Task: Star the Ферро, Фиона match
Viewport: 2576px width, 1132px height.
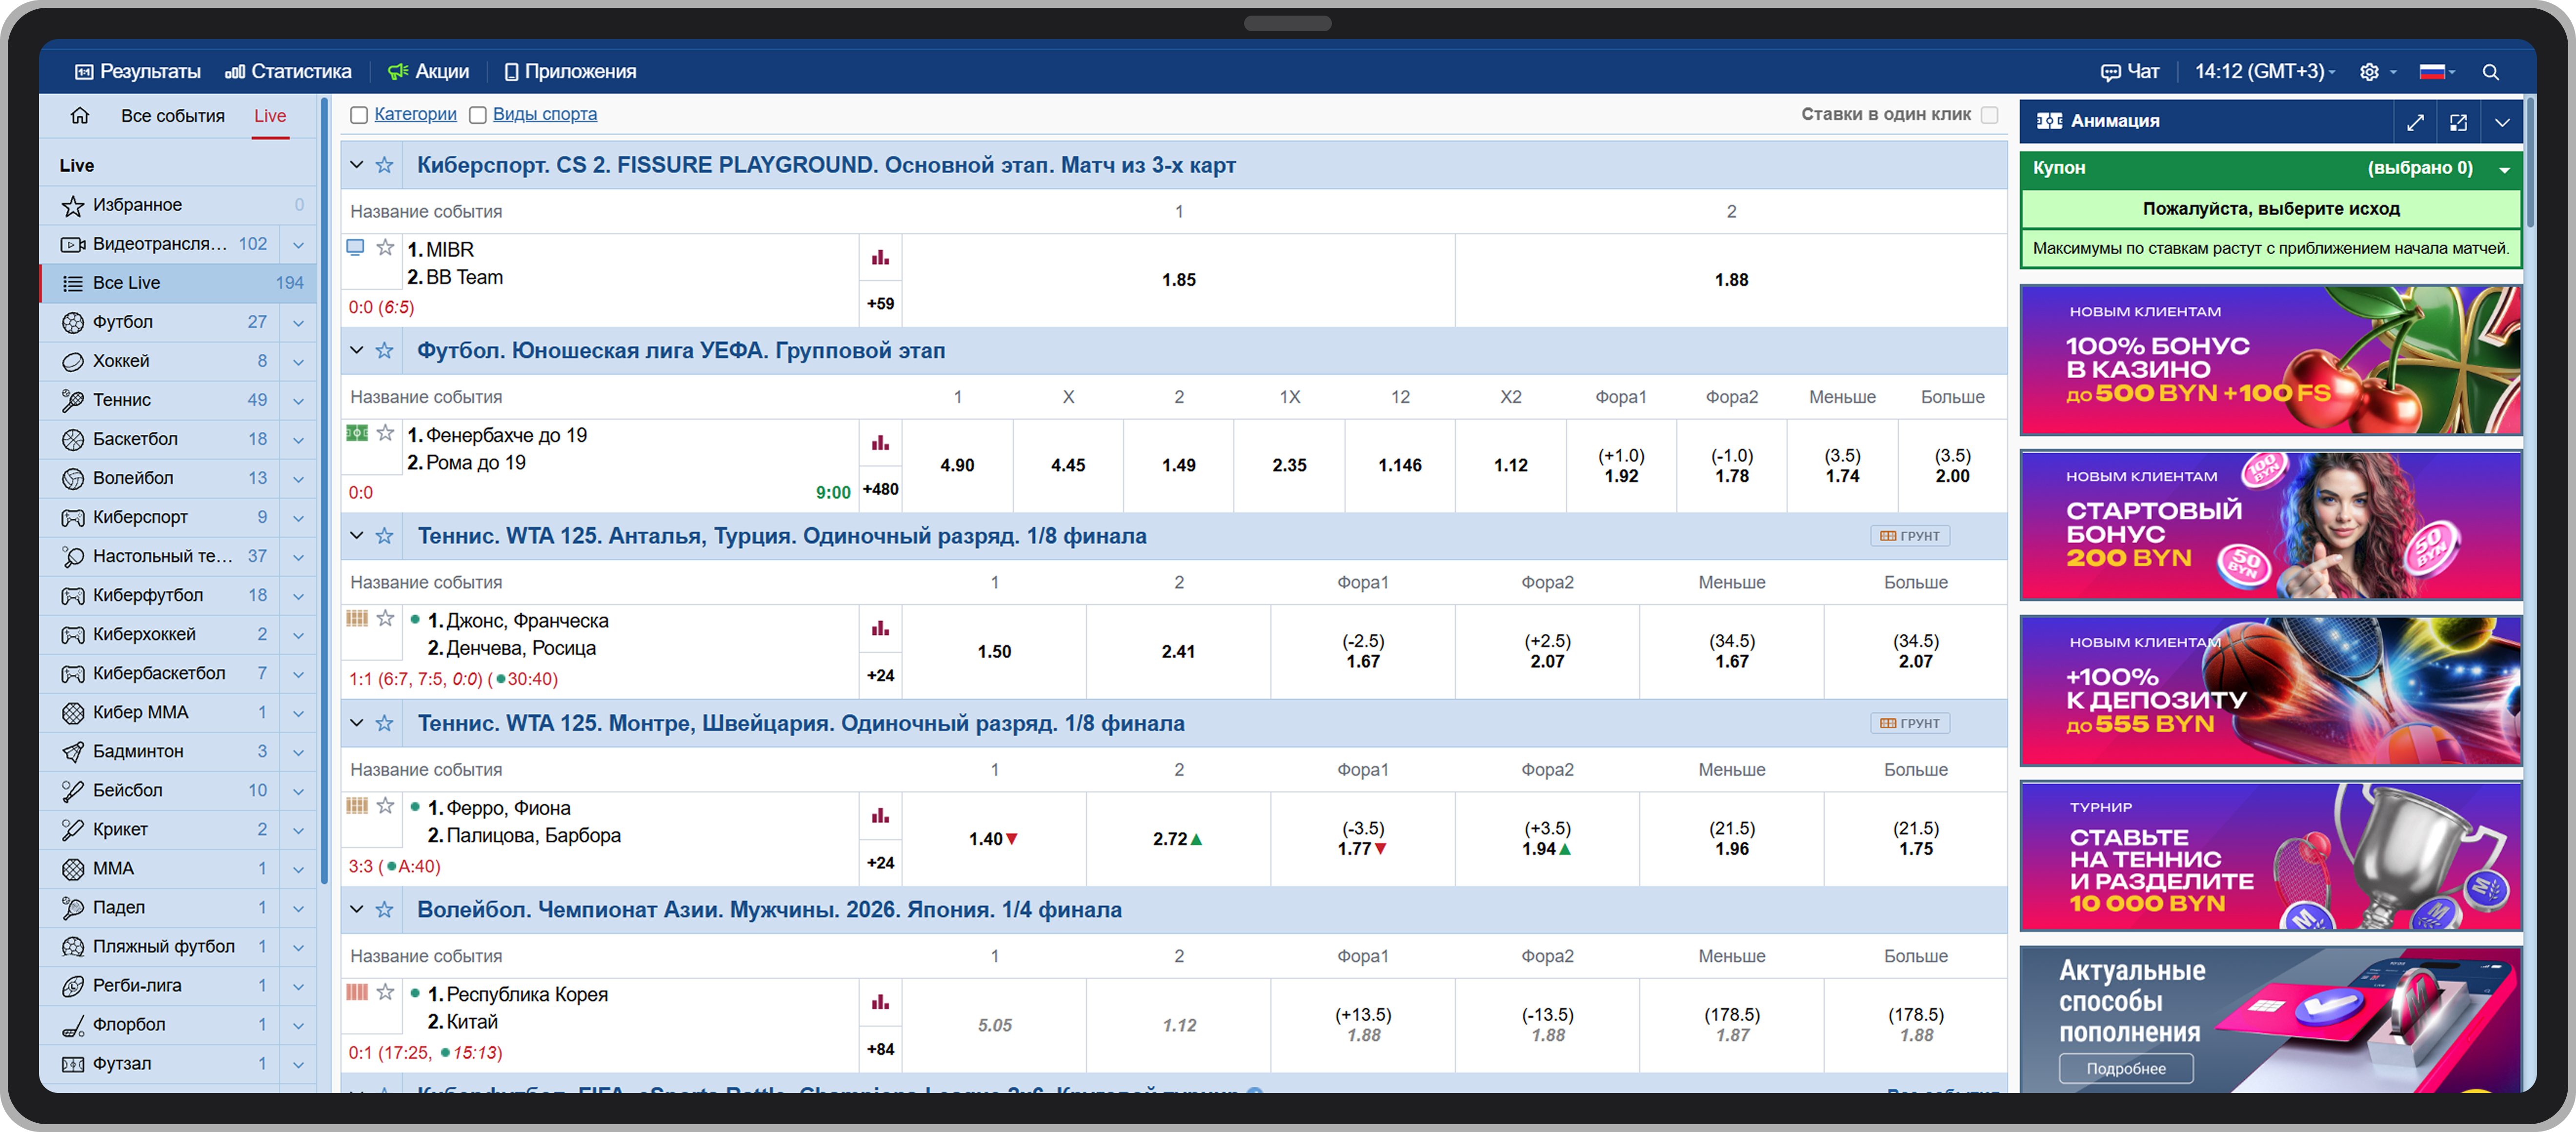Action: tap(385, 806)
